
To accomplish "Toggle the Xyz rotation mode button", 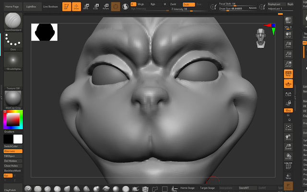I will point(8,176).
